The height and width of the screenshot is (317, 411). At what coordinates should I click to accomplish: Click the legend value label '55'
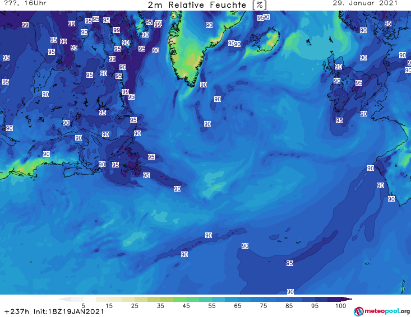(212, 306)
